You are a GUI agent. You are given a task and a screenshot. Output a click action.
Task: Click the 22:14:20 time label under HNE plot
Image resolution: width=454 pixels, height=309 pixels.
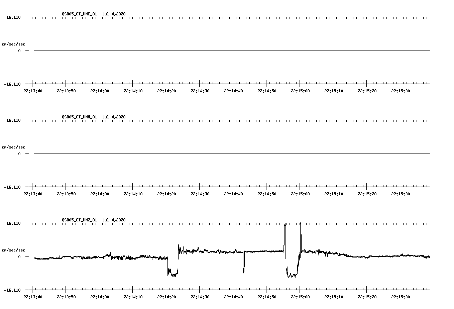(x=166, y=91)
